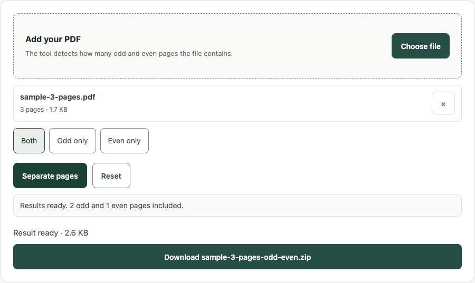475x283 pixels.
Task: Select the Even only option
Action: tap(125, 141)
